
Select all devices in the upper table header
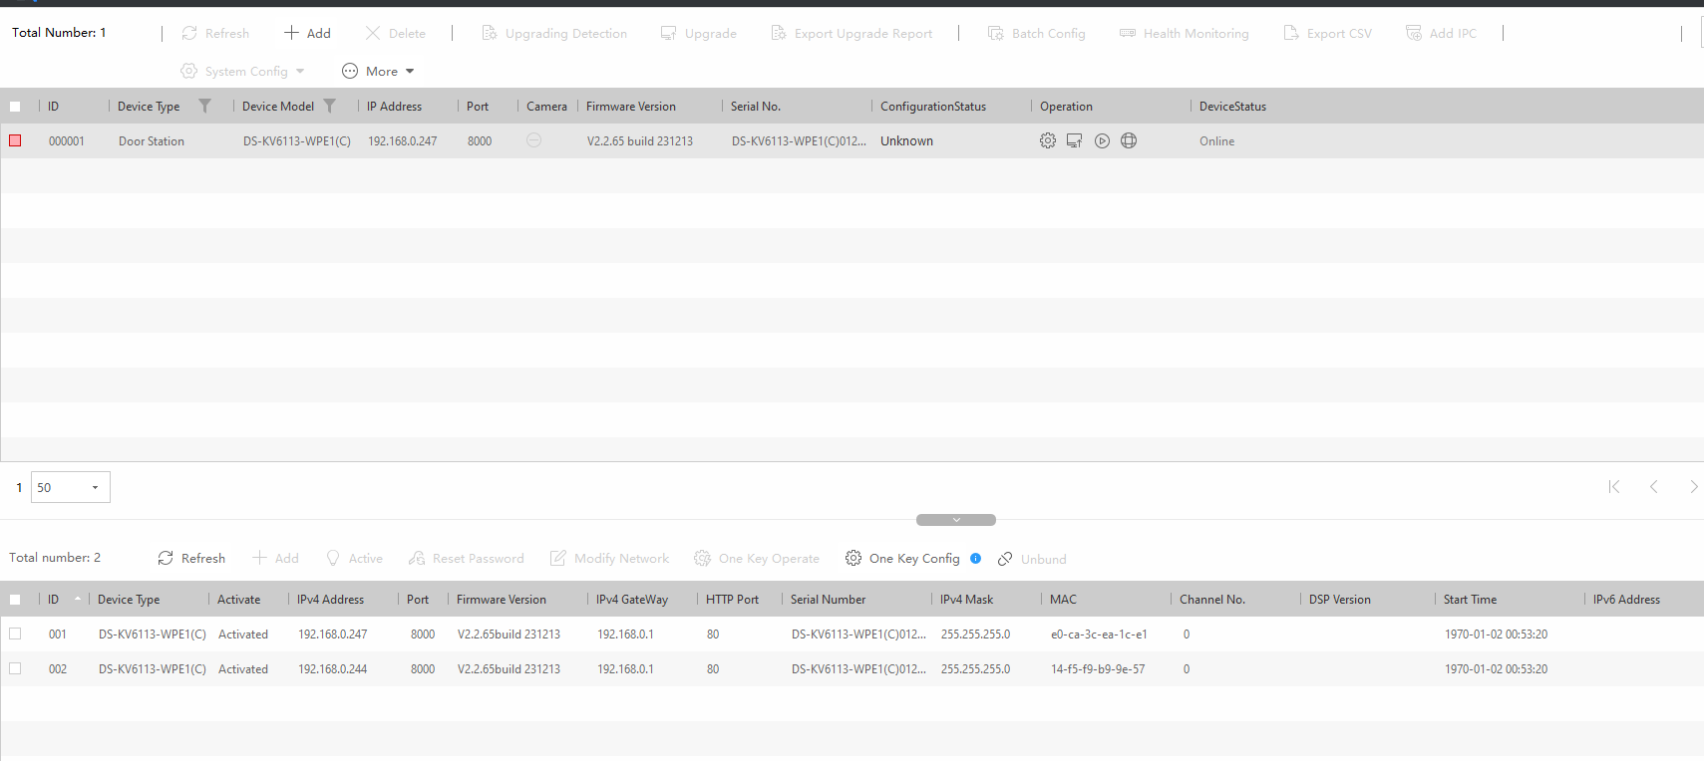coord(15,107)
